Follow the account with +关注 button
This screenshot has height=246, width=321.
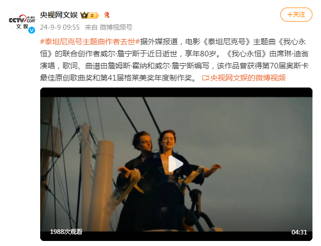(x=296, y=15)
